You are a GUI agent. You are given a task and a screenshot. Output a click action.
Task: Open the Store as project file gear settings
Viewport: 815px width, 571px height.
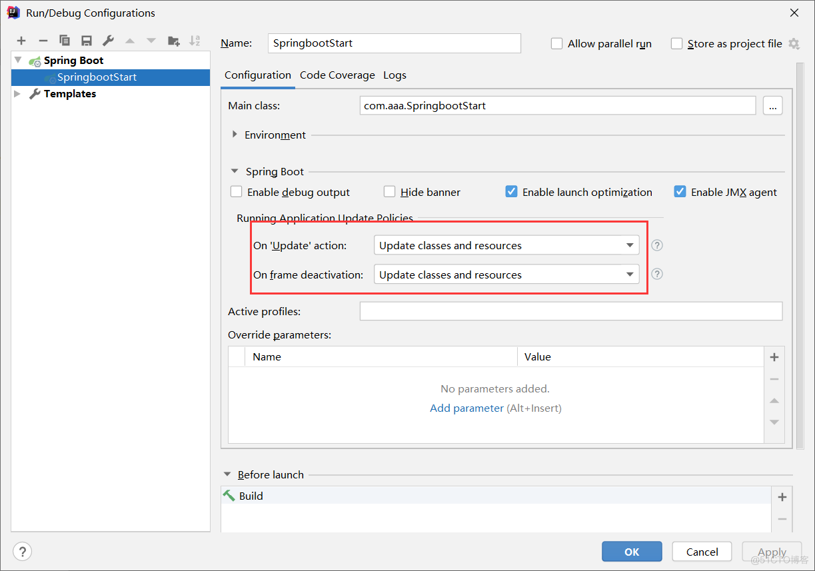(x=794, y=43)
